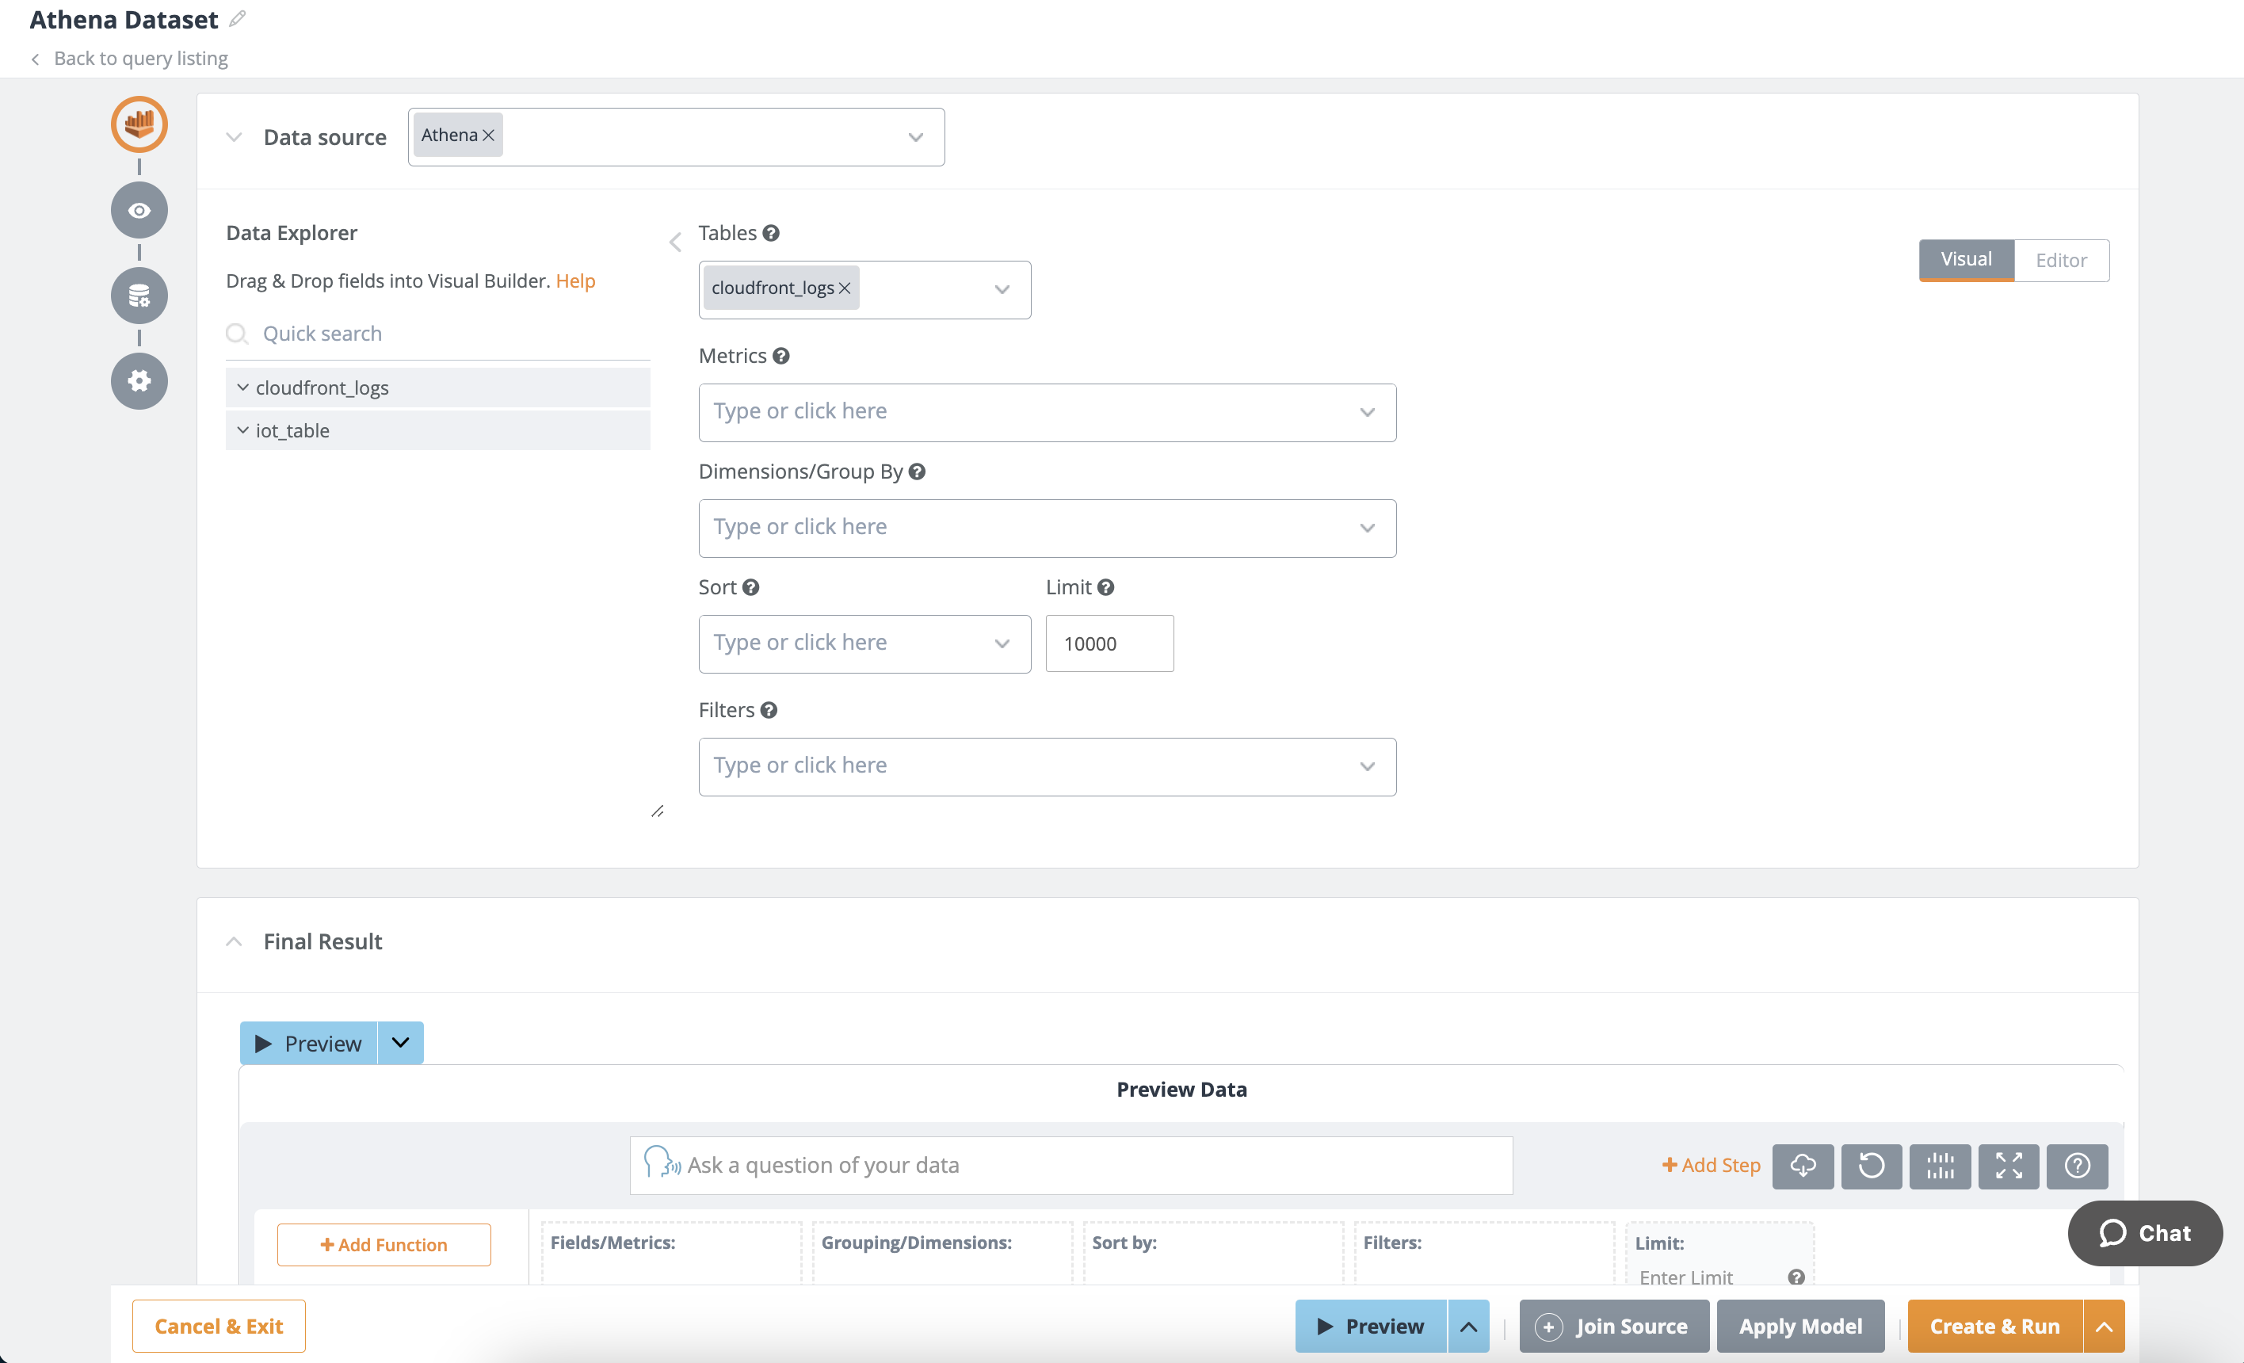Image resolution: width=2244 pixels, height=1363 pixels.
Task: Click the Athena data source step icon
Action: tap(139, 123)
